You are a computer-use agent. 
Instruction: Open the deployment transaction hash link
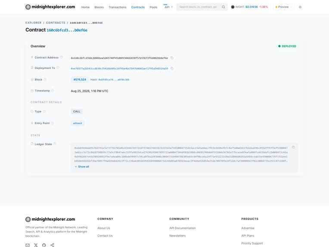[x=119, y=69]
